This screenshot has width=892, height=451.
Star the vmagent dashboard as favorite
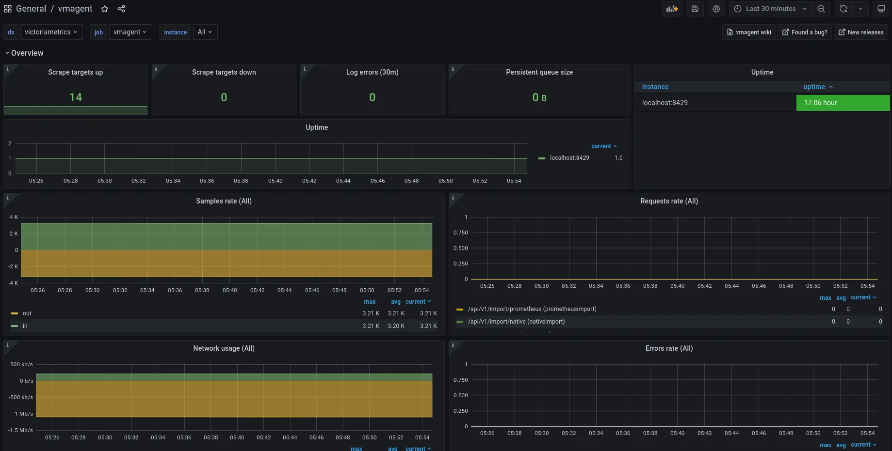click(x=105, y=9)
